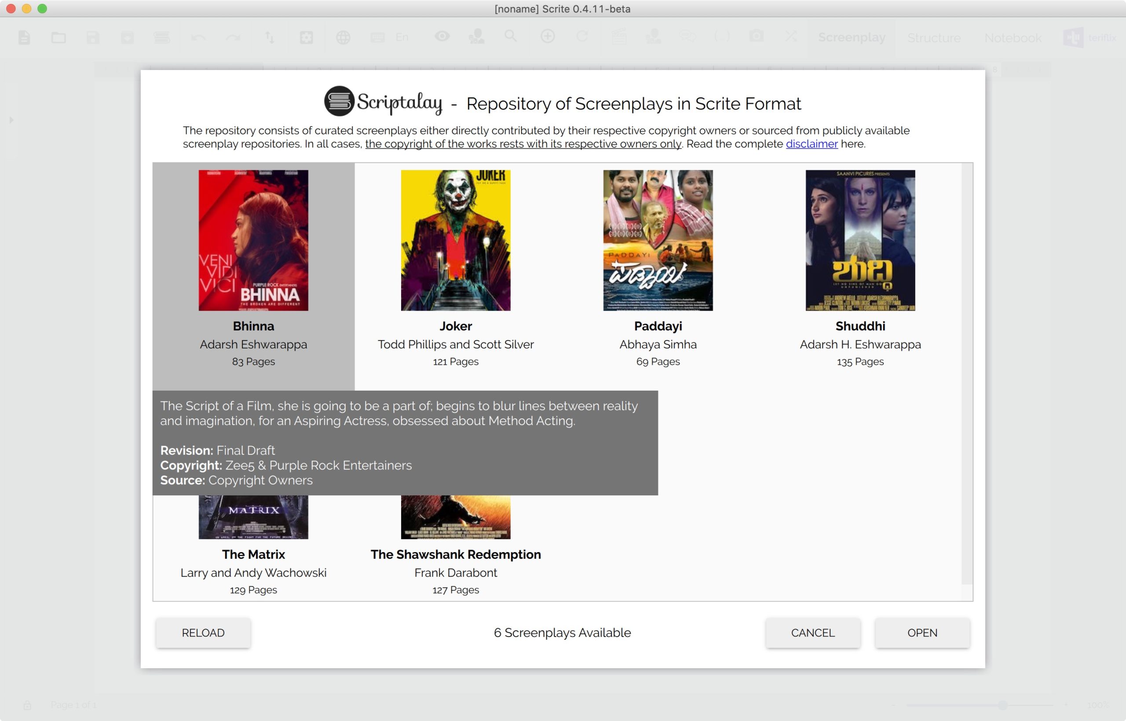1126x721 pixels.
Task: Click the screenplay list vertical scrollbar
Action: tap(966, 373)
